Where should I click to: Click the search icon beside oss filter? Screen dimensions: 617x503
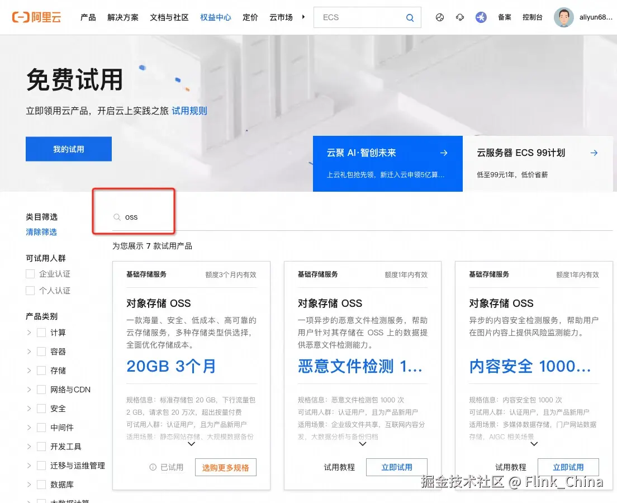[117, 217]
